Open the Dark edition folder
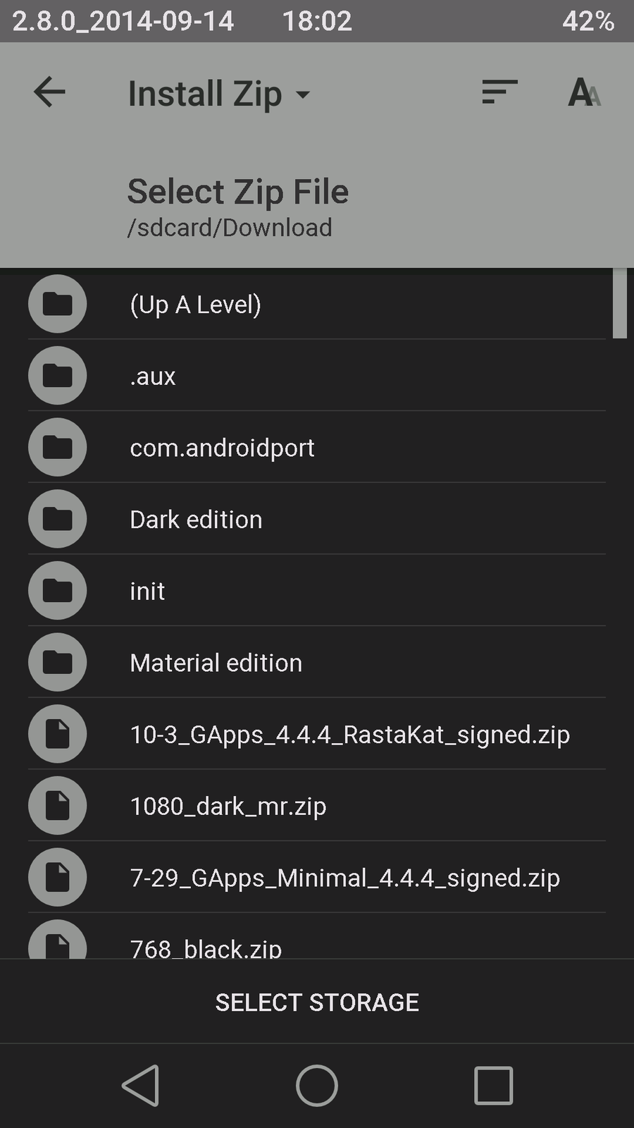 (196, 520)
